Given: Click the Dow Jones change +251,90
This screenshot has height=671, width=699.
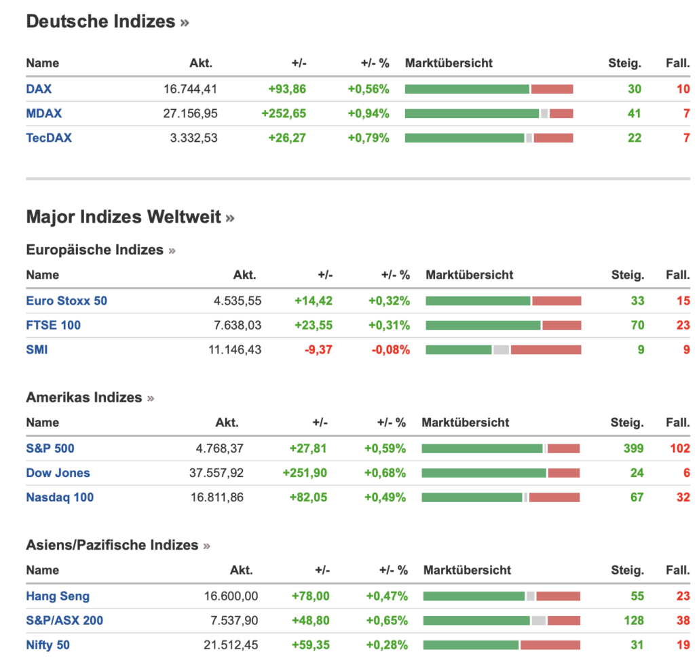Looking at the screenshot, I should pos(305,473).
